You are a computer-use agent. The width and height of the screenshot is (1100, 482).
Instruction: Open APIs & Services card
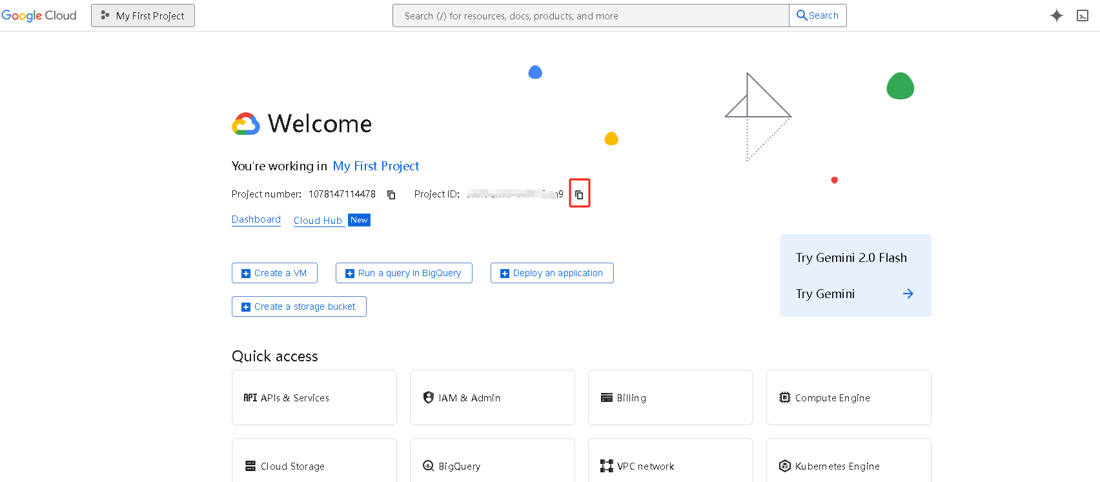click(314, 397)
